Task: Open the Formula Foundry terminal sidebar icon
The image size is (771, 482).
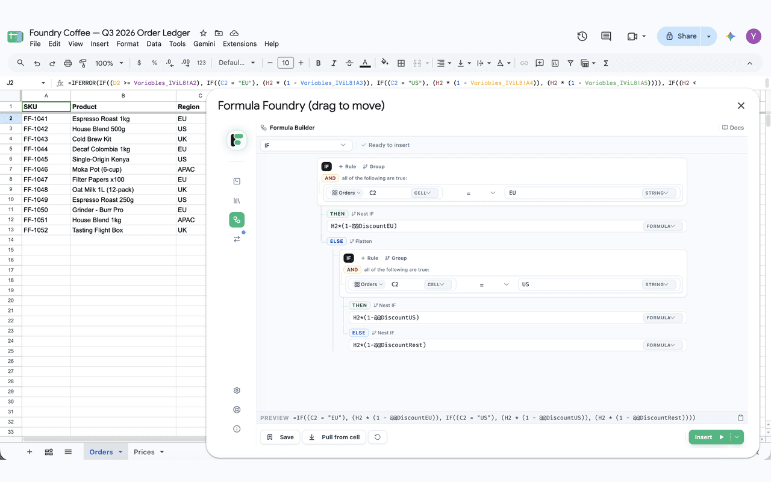Action: tap(237, 181)
